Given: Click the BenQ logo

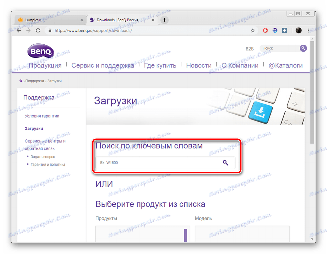Looking at the screenshot, I should pos(41,51).
